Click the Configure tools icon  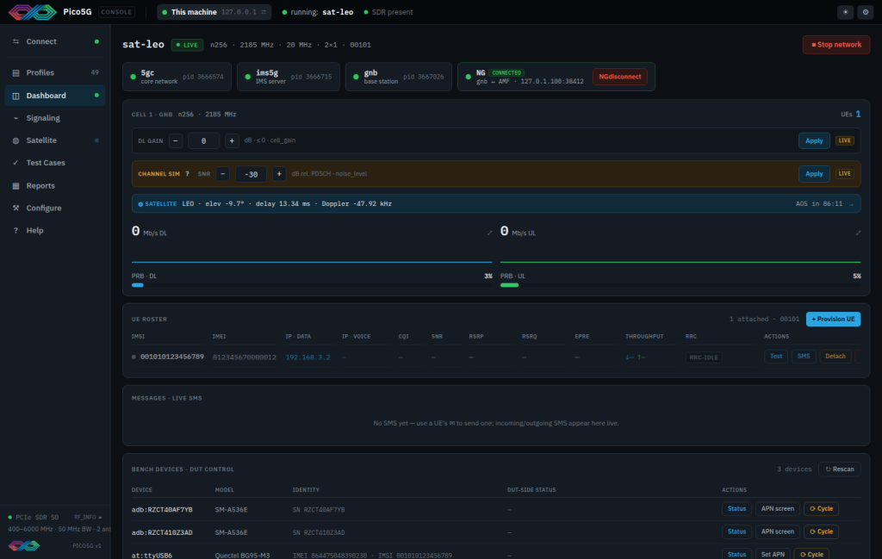pos(16,208)
